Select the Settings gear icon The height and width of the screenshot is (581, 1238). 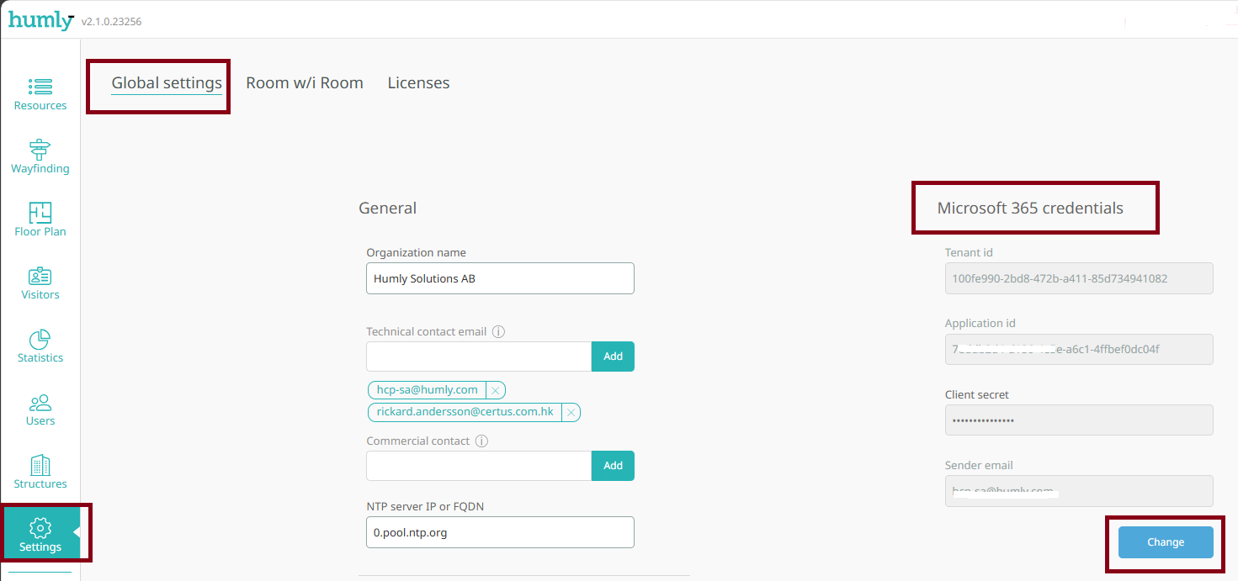coord(40,528)
